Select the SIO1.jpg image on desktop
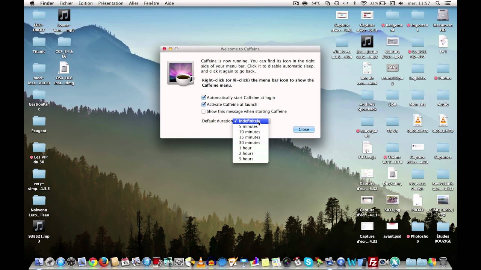The width and height of the screenshot is (481, 270). 392,202
